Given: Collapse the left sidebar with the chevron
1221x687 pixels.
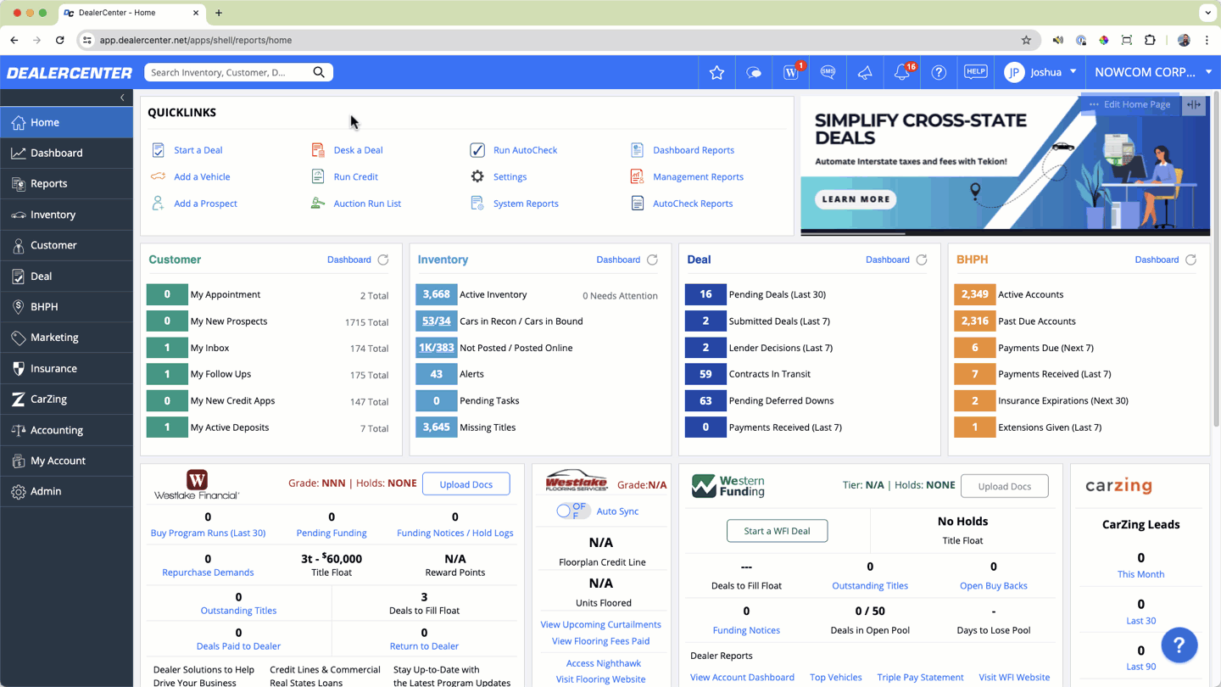Looking at the screenshot, I should [122, 98].
